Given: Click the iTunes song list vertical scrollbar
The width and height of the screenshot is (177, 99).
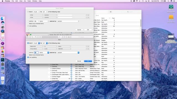Looking at the screenshot, I should 141,23.
